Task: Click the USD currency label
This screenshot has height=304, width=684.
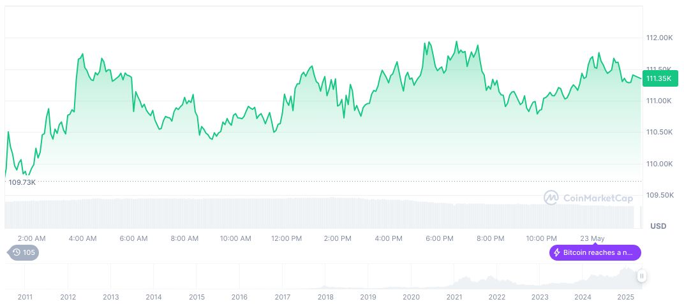Action: click(658, 226)
